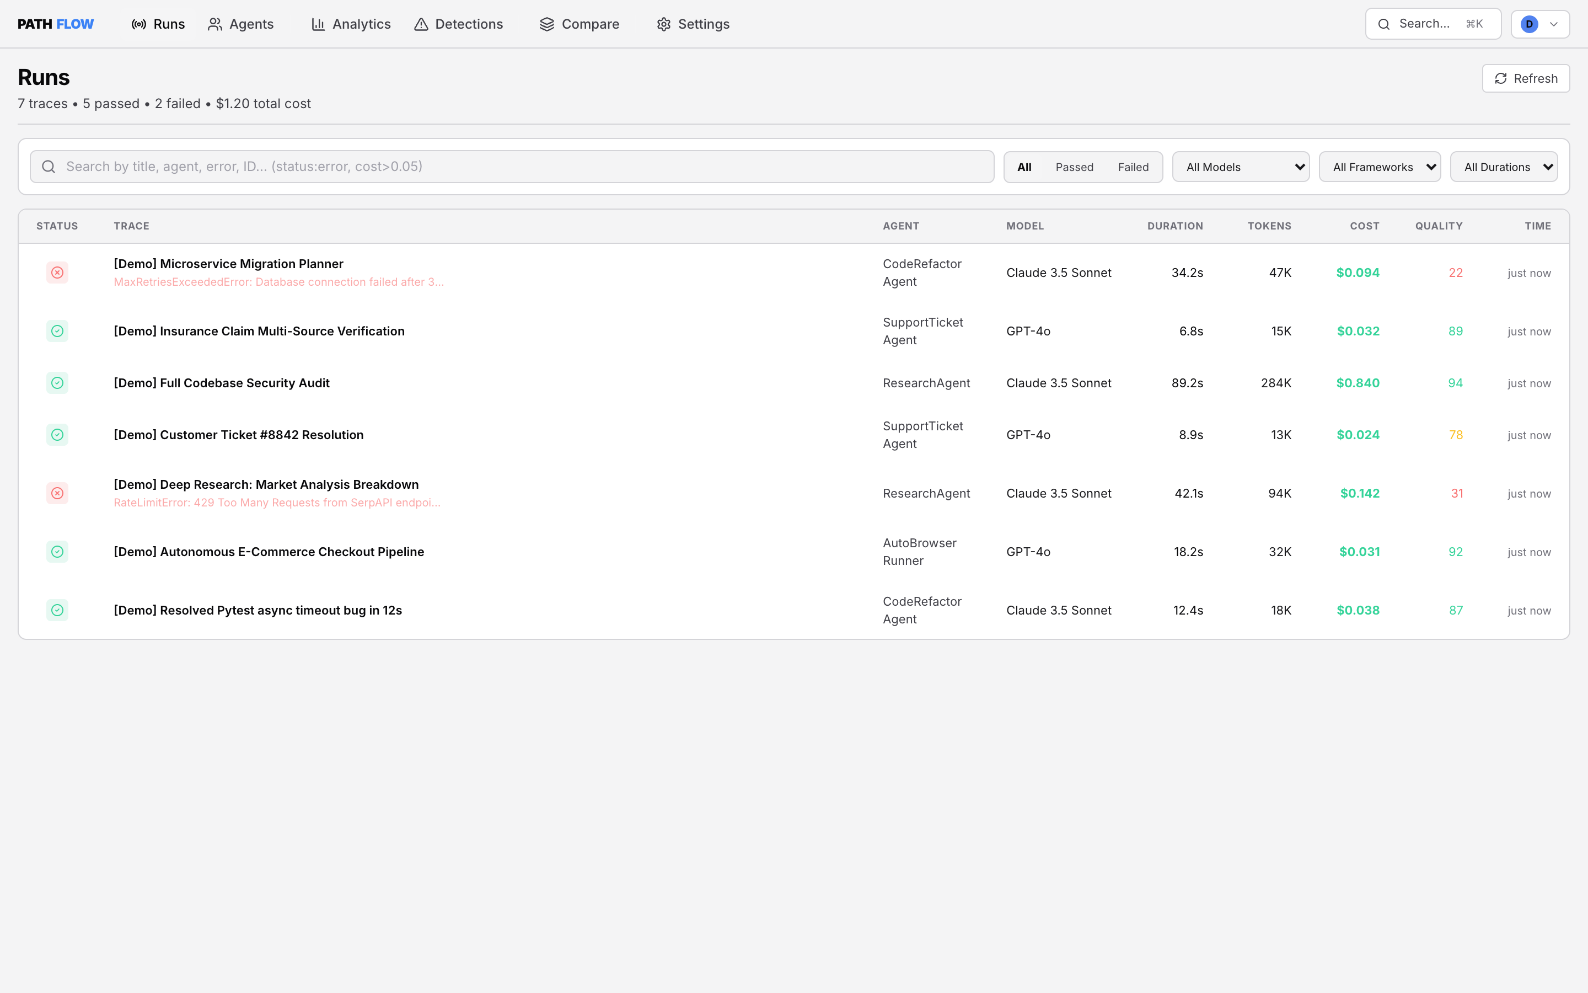
Task: Click the MaxRetriesExceededError message text
Action: [x=279, y=282]
